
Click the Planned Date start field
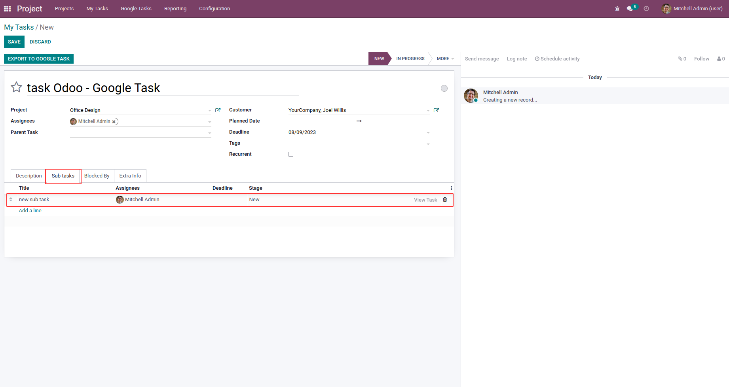pyautogui.click(x=321, y=121)
